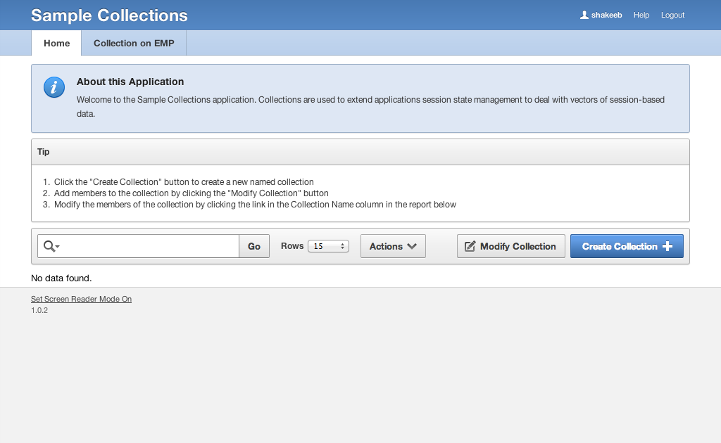This screenshot has width=721, height=443.
Task: Open the Collection on EMP tab
Action: tap(134, 43)
